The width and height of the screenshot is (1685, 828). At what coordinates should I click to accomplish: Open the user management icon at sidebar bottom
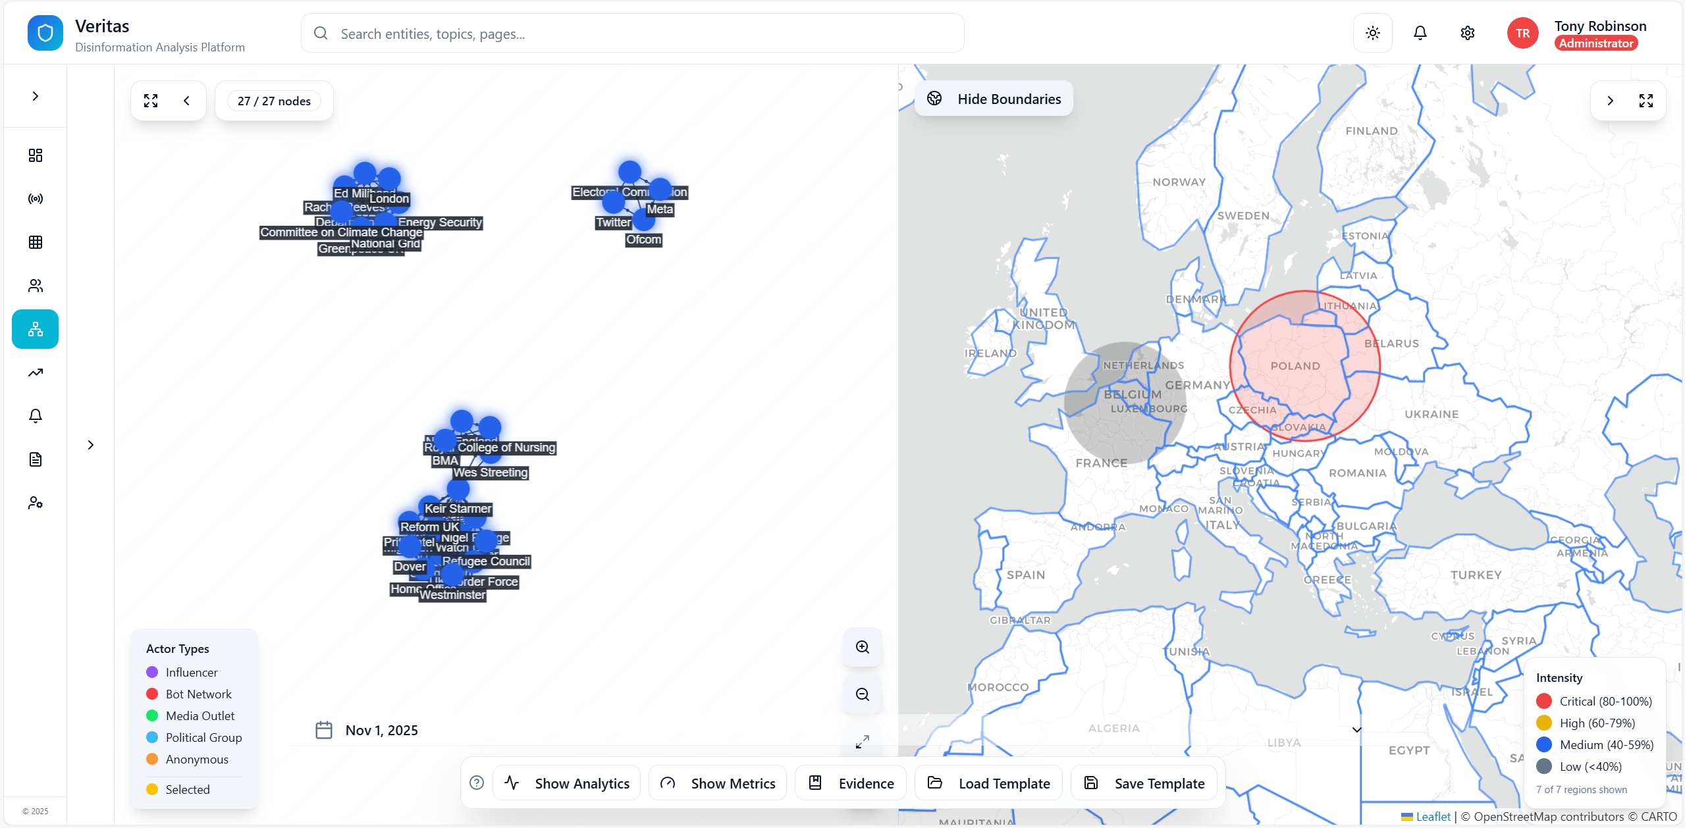pyautogui.click(x=34, y=502)
